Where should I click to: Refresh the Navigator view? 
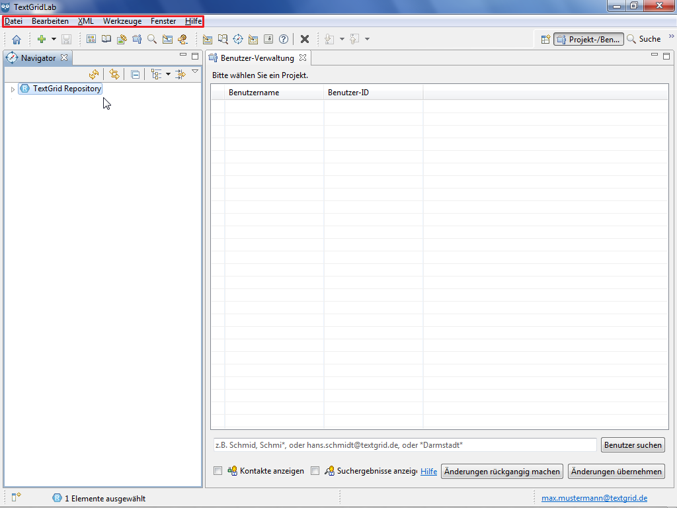pyautogui.click(x=94, y=74)
